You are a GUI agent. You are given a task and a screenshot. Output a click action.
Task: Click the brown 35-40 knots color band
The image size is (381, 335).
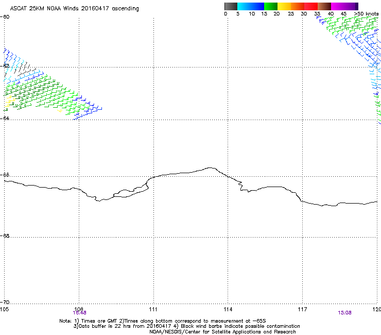(x=324, y=6)
